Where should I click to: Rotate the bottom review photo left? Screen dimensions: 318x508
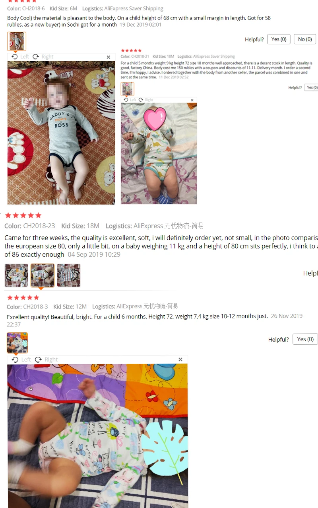point(21,360)
